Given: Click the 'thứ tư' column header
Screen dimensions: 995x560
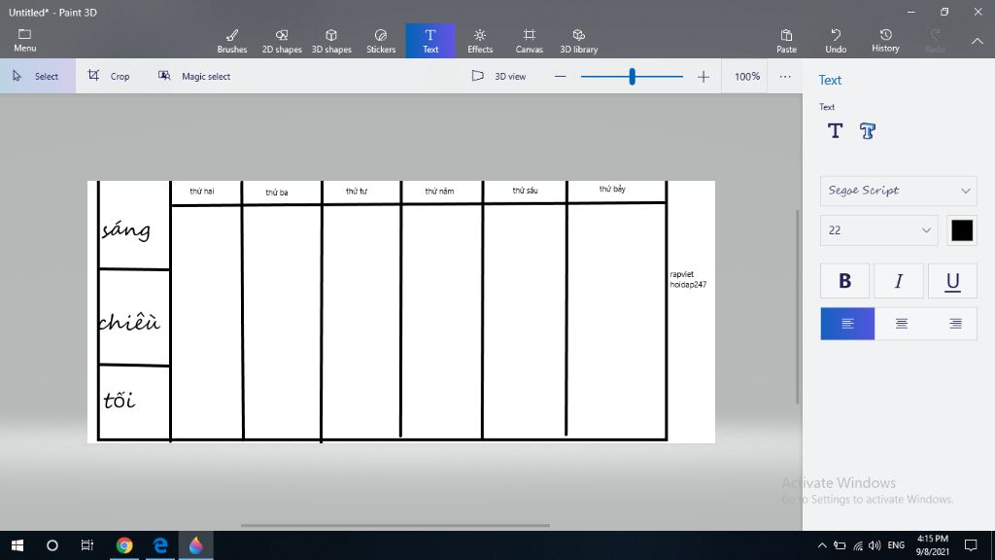Looking at the screenshot, I should [x=356, y=192].
